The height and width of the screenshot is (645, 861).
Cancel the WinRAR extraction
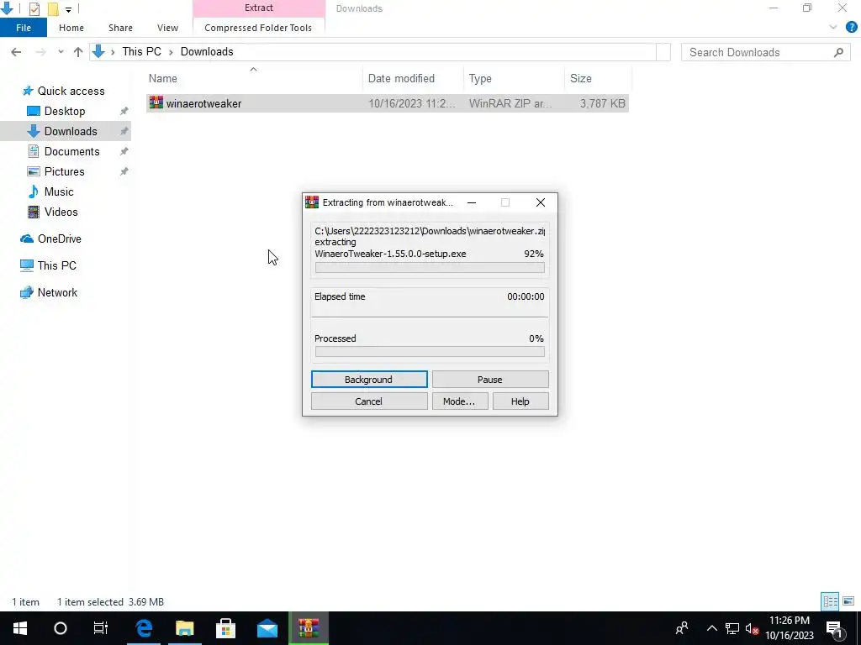tap(369, 401)
